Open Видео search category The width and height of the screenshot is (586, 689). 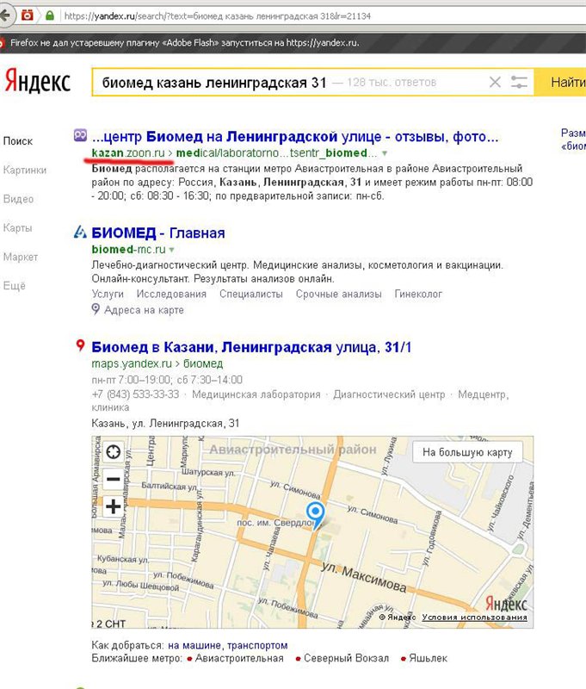[x=18, y=199]
